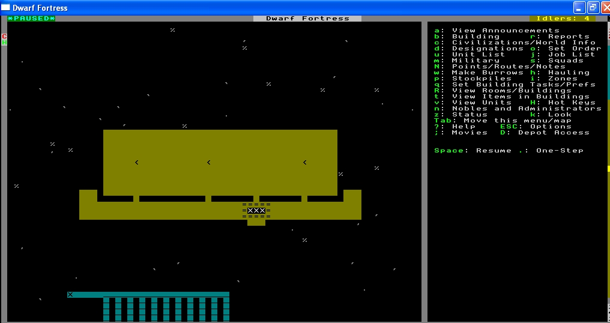Select 'a: View Announcements' menu entry

(x=497, y=31)
